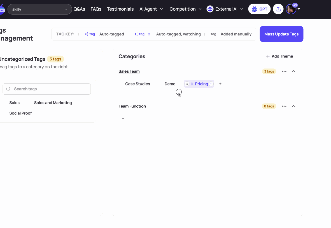
Task: Open the caret next to profile avatar
Action: 299,9
